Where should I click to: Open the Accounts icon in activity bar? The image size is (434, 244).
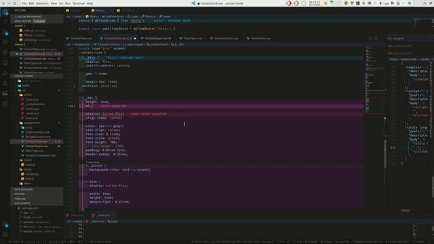click(x=5, y=225)
